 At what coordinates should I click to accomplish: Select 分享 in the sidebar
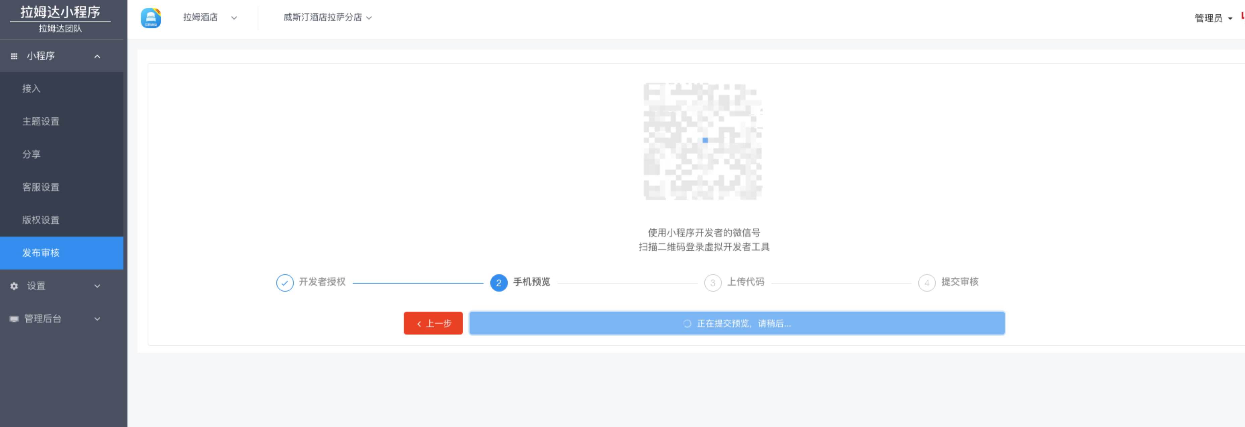62,154
